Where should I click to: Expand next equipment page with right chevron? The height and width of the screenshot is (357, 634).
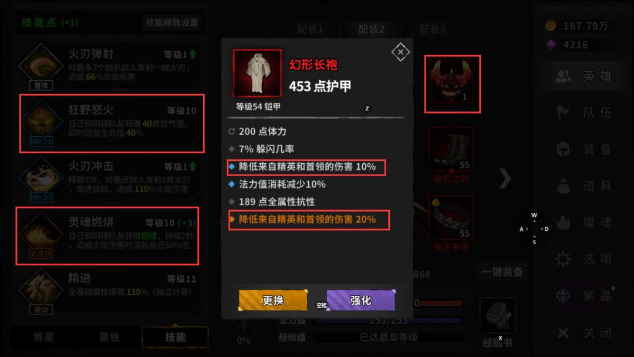505,178
